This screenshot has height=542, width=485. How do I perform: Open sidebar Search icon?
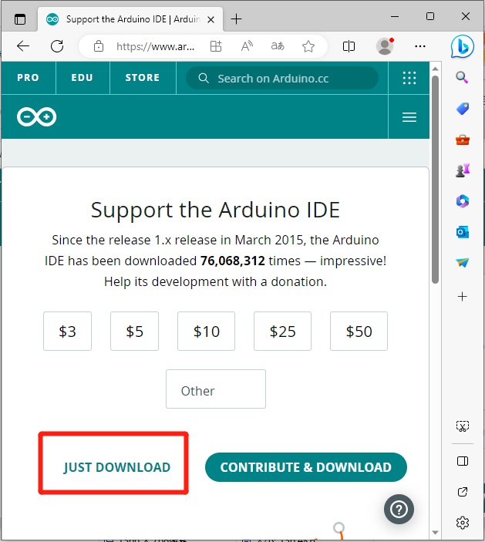coord(462,77)
